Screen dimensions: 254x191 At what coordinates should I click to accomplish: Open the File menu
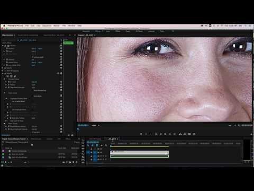(x=27, y=26)
